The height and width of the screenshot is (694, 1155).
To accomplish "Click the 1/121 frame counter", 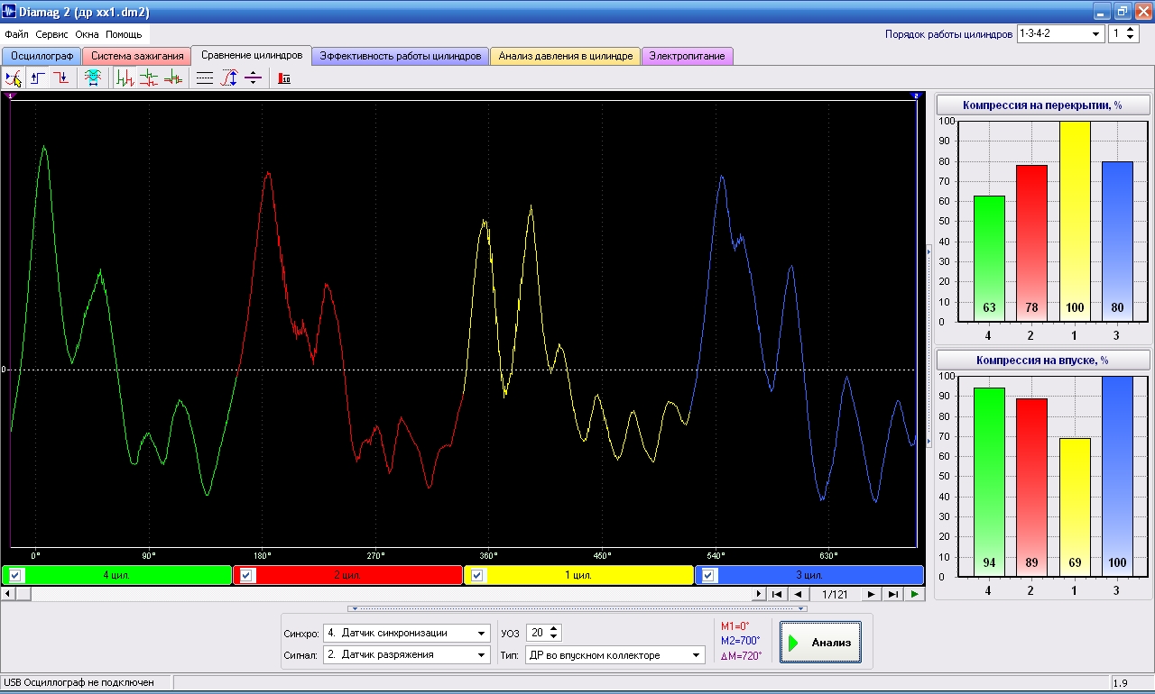I will coord(835,594).
